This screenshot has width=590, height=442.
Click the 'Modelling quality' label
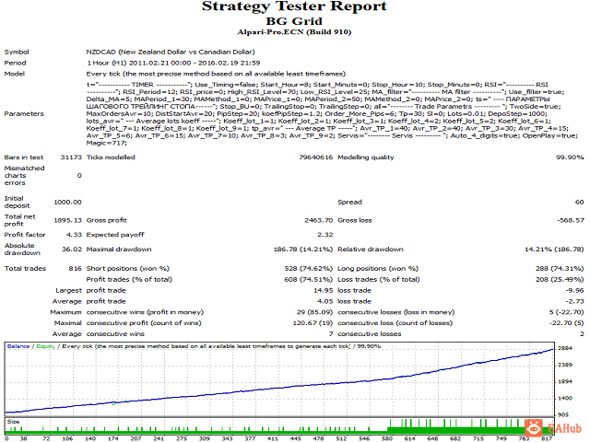(x=366, y=157)
